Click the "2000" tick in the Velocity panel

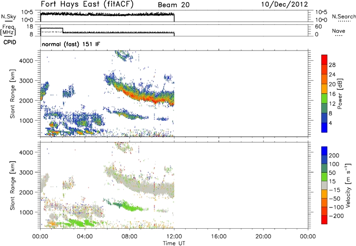(26, 192)
